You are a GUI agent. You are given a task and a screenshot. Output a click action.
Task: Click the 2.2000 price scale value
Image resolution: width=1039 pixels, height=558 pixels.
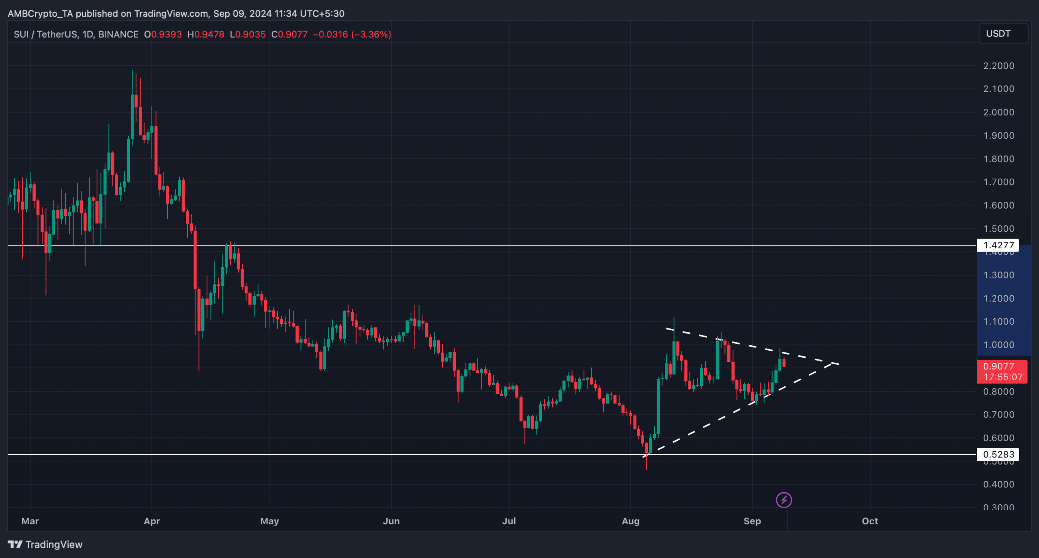(x=998, y=66)
